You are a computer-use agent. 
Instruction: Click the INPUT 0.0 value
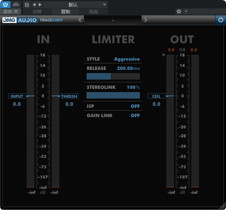17,104
